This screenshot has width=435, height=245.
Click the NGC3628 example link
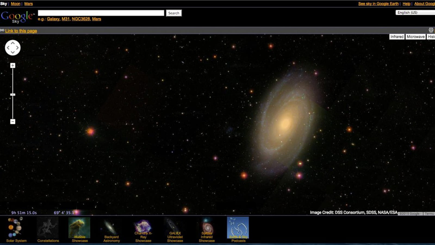[81, 19]
